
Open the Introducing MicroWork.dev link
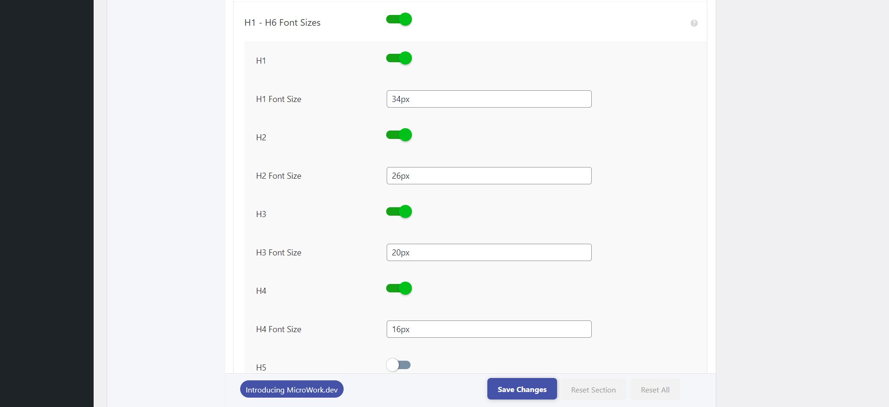(292, 389)
